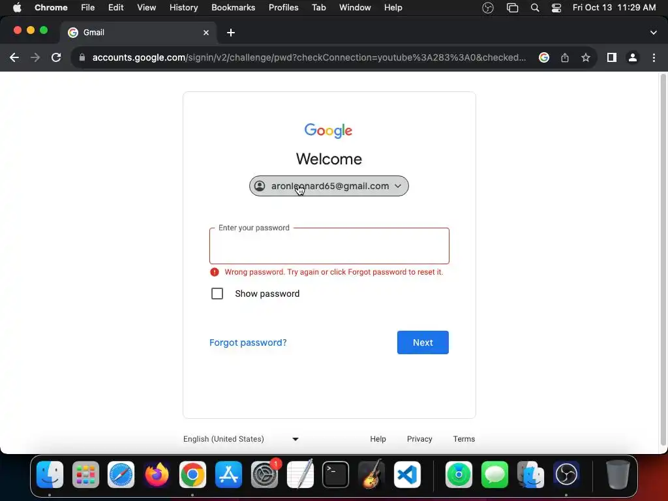Open the Trash from the Dock

tap(618, 474)
